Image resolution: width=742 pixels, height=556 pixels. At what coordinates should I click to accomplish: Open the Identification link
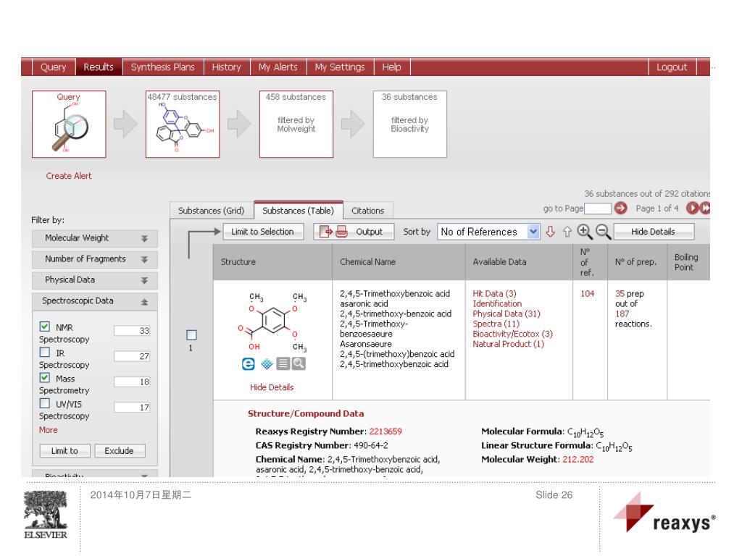pyautogui.click(x=497, y=303)
